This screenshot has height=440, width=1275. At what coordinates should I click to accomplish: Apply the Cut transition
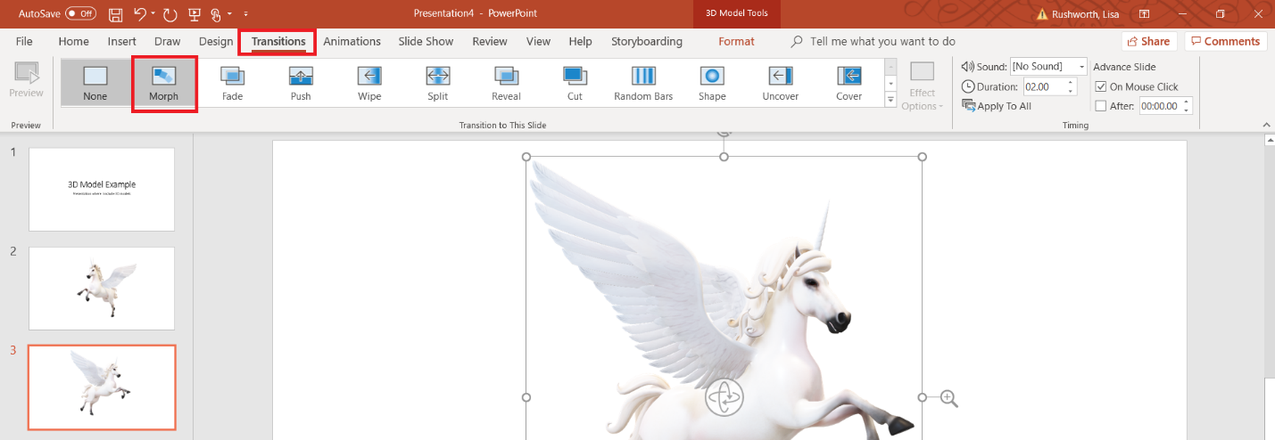click(575, 83)
